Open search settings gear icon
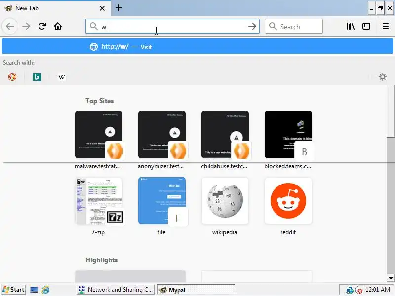395x296 pixels. [382, 77]
